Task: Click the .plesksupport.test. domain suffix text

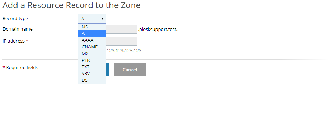Action: pyautogui.click(x=158, y=29)
